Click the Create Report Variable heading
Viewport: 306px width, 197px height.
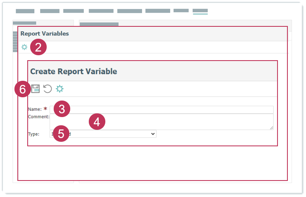tap(74, 71)
